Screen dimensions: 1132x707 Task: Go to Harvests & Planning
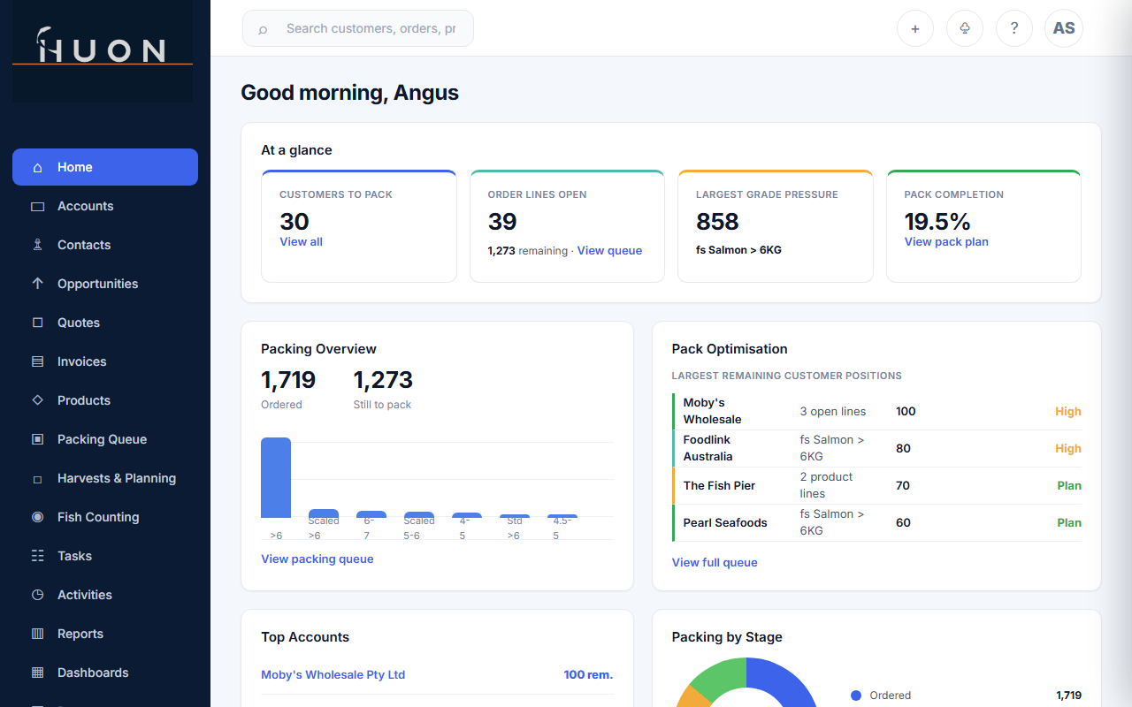pos(105,478)
